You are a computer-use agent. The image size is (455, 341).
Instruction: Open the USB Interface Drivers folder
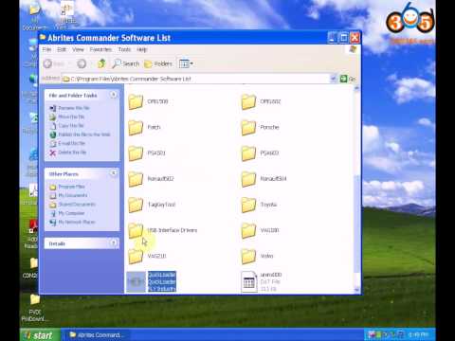click(163, 230)
